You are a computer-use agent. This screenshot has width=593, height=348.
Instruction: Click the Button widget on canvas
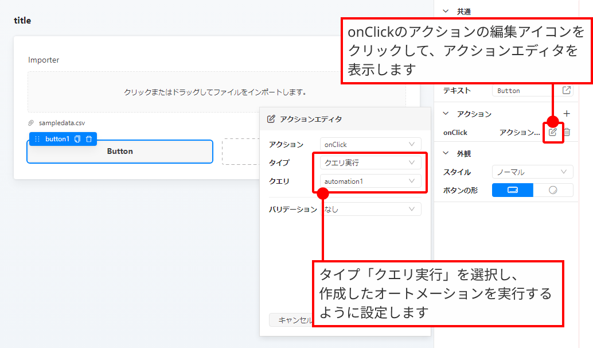click(x=120, y=152)
